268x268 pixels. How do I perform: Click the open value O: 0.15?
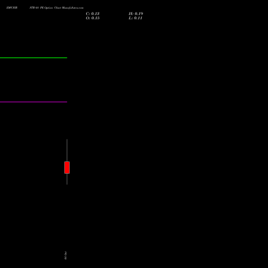pos(93,18)
